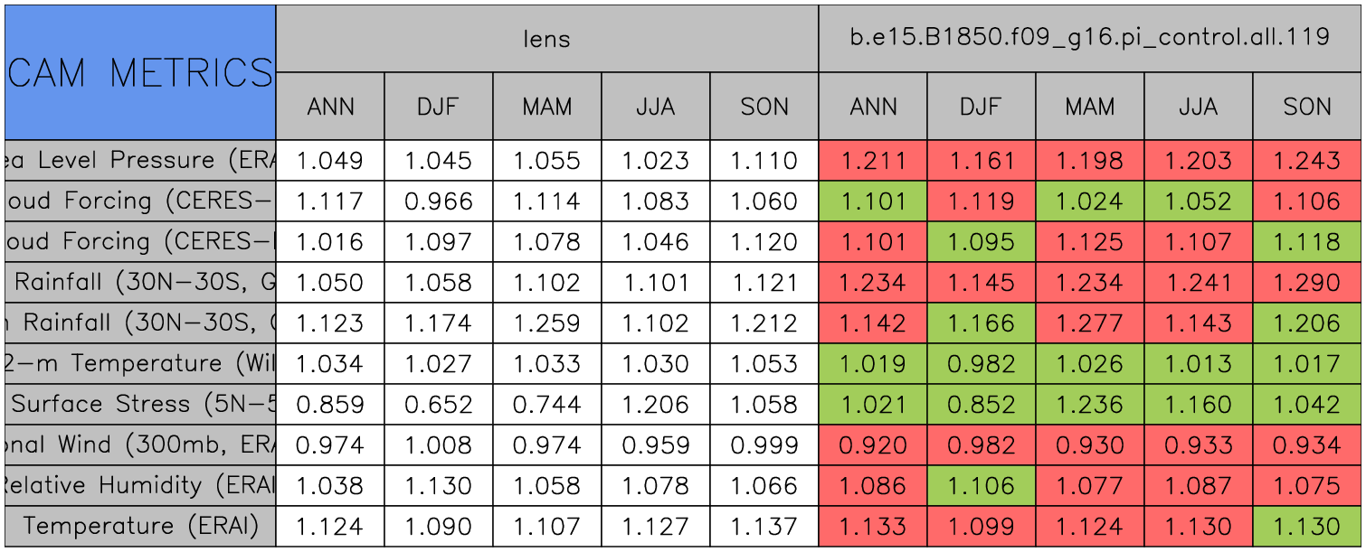Select the red cell with value 1.290

1307,283
